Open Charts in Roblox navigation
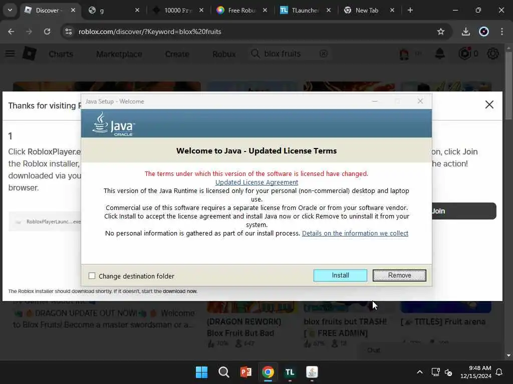The image size is (513, 384). (61, 54)
